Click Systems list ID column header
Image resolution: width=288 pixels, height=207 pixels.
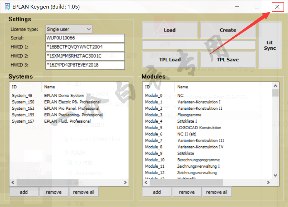point(25,87)
